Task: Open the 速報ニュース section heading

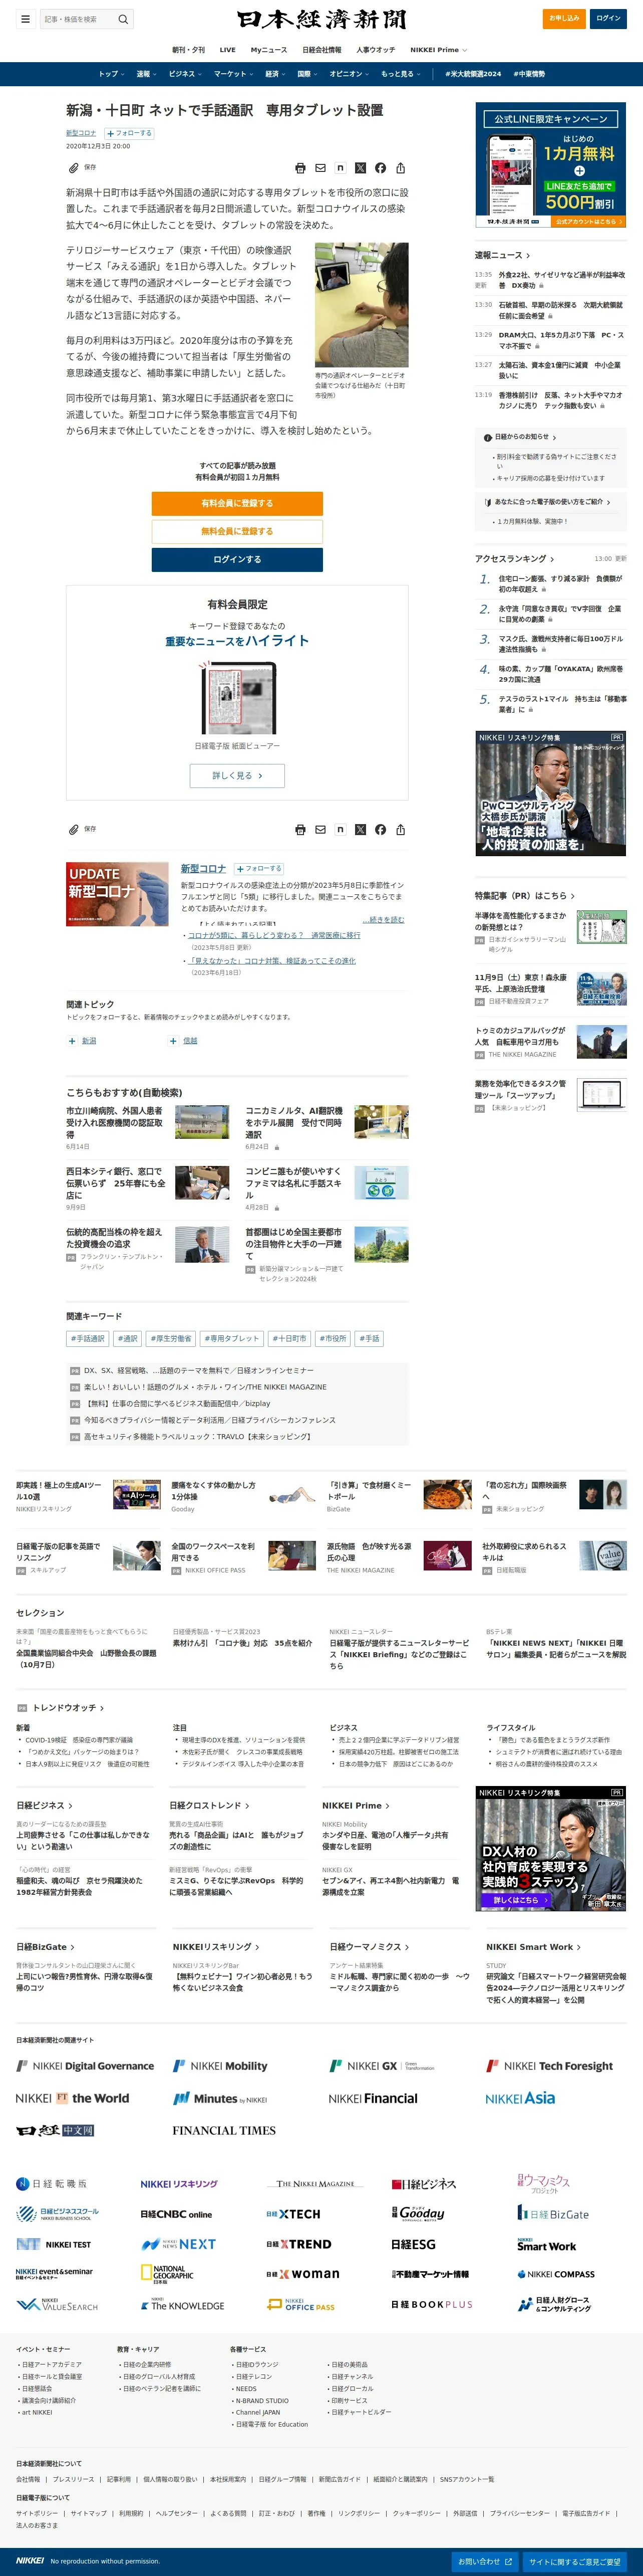Action: coord(502,255)
